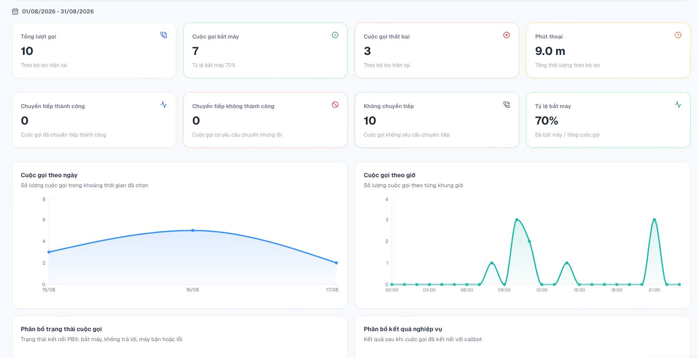Click the 03:00 axis label on hourly chart

(430, 290)
